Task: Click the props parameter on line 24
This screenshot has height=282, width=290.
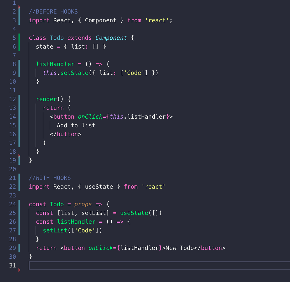Action: click(x=83, y=204)
